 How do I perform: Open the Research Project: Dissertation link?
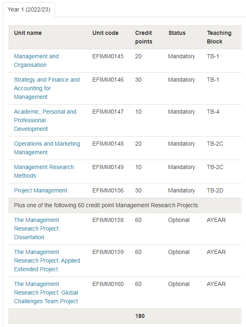pyautogui.click(x=37, y=229)
